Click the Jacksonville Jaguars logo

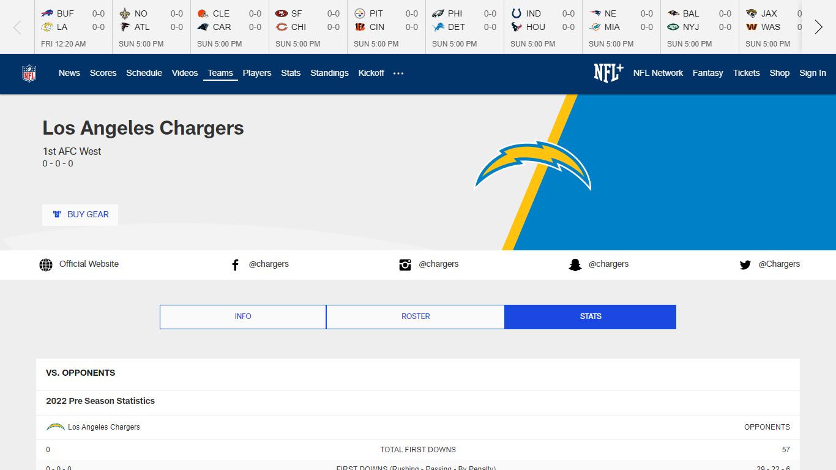[752, 13]
